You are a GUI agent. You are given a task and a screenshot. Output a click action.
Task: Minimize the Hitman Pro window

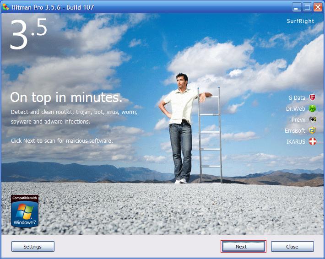[297, 7]
